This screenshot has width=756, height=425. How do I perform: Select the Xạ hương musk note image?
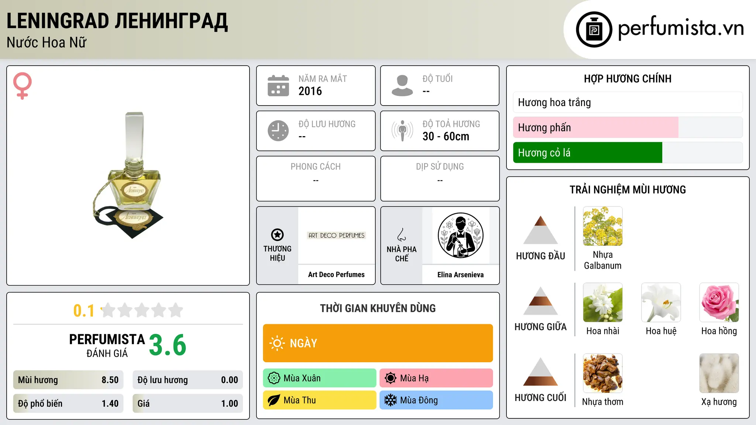pos(719,373)
